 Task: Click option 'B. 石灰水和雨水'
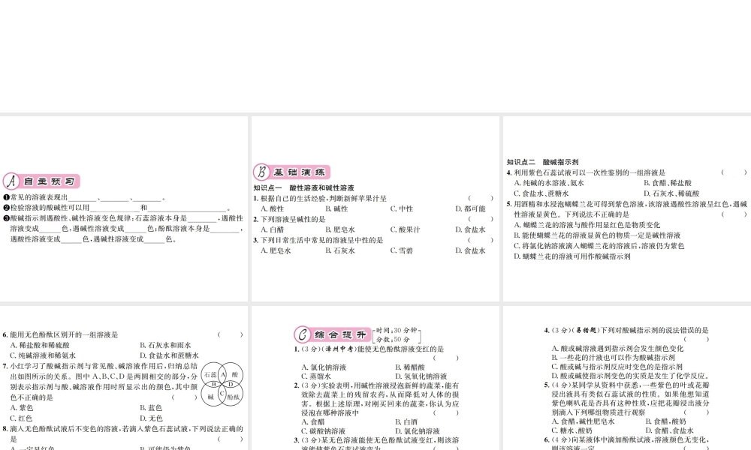(x=165, y=345)
